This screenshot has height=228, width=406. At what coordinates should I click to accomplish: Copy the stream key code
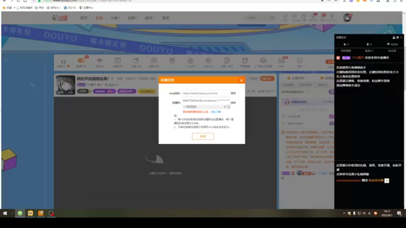(233, 103)
